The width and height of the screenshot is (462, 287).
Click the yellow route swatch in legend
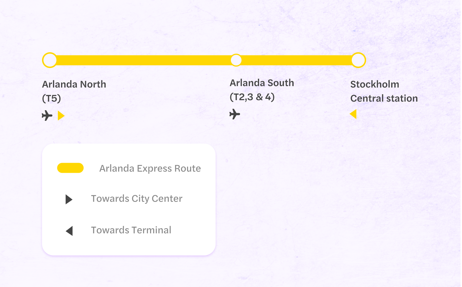tap(71, 168)
